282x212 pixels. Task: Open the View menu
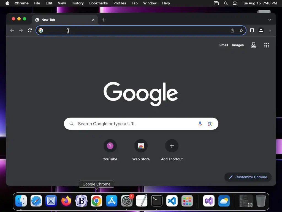62,3
